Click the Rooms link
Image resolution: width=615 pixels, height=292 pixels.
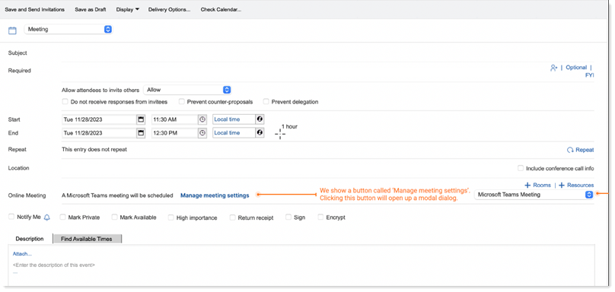point(542,185)
